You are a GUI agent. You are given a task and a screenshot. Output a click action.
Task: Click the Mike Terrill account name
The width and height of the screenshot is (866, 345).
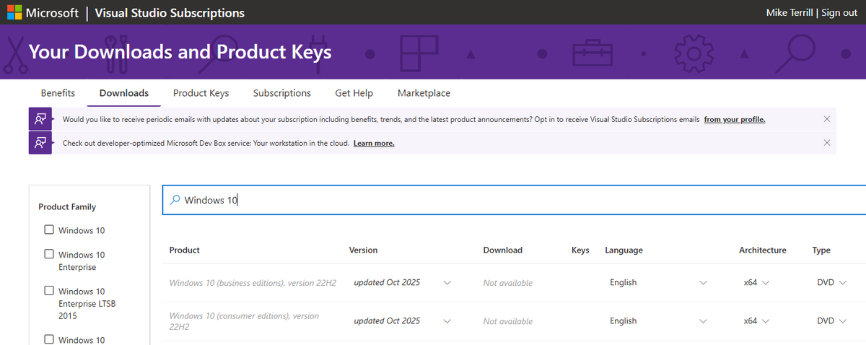click(x=789, y=12)
